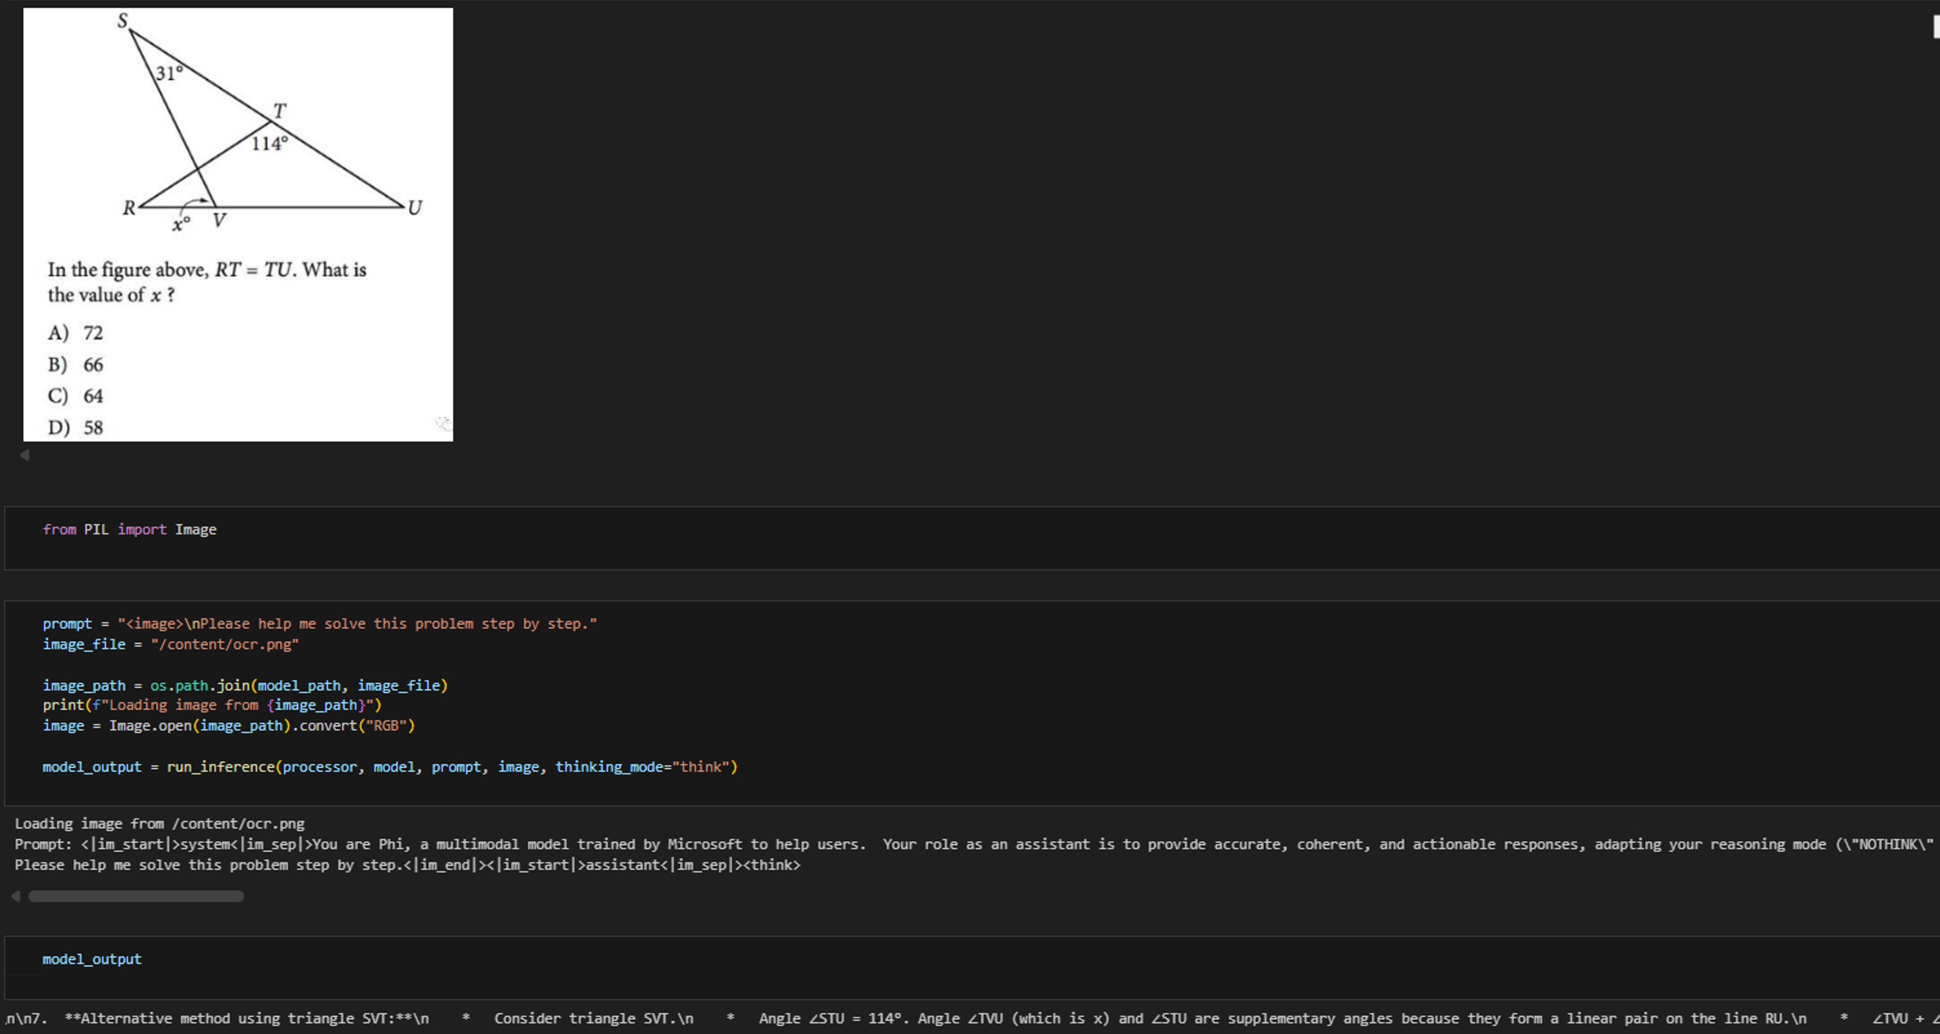The width and height of the screenshot is (1940, 1034).
Task: Focus the cell with 'from PIL import Image'
Action: (129, 529)
